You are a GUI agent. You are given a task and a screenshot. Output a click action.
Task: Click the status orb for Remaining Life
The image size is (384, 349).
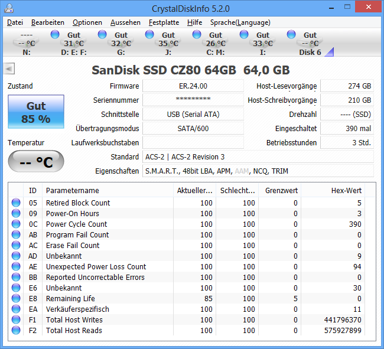(16, 299)
